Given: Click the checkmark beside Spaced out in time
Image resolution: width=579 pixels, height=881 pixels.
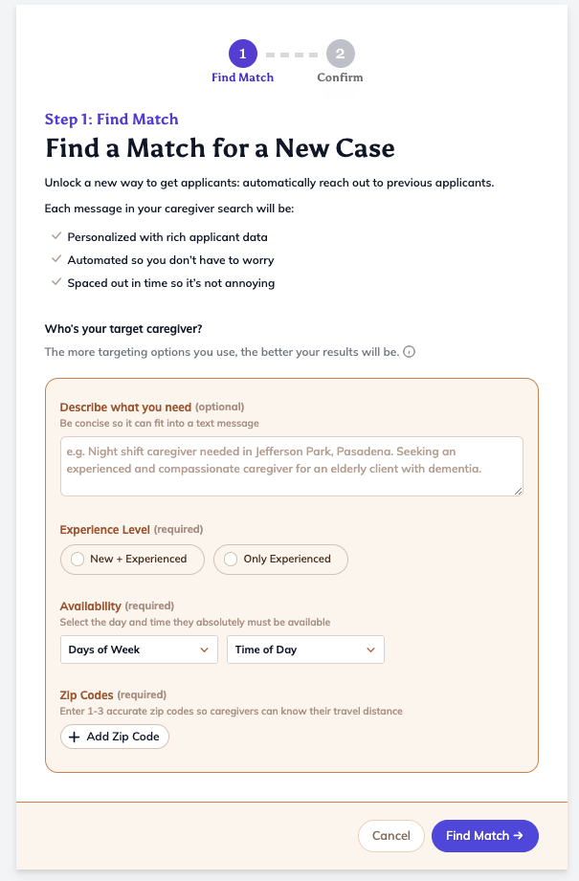Looking at the screenshot, I should tap(56, 282).
